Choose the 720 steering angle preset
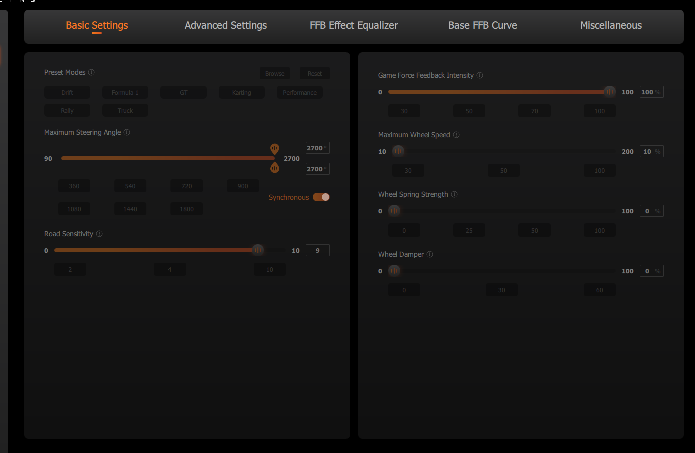Viewport: 695px width, 453px height. pos(187,186)
